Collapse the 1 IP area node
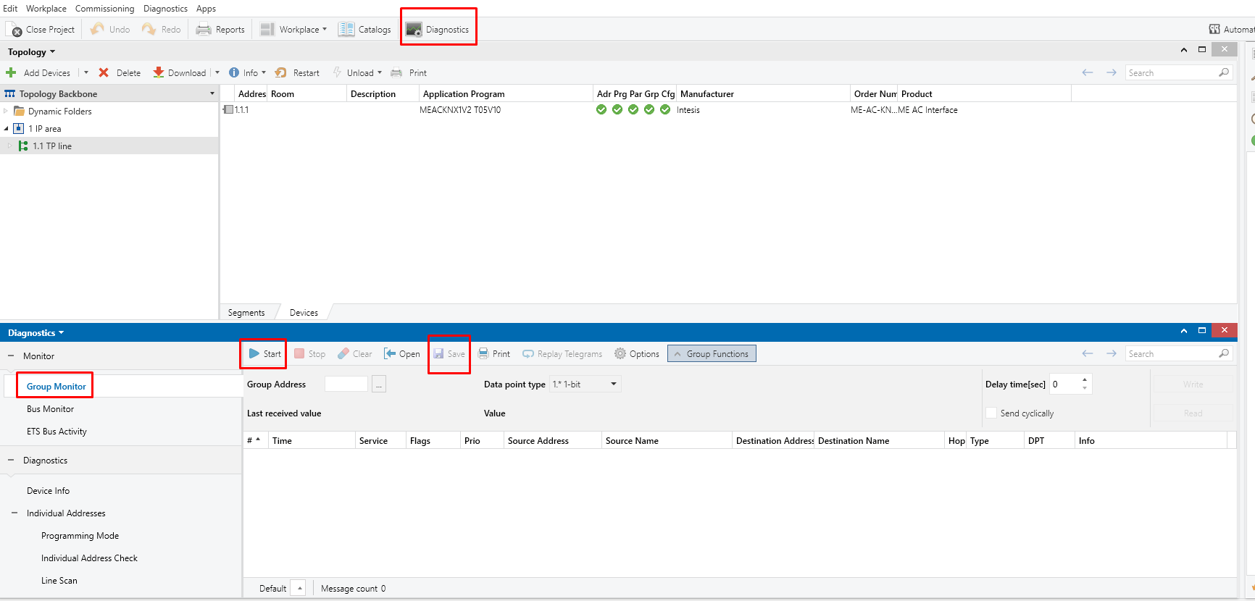This screenshot has height=601, width=1255. [6, 129]
